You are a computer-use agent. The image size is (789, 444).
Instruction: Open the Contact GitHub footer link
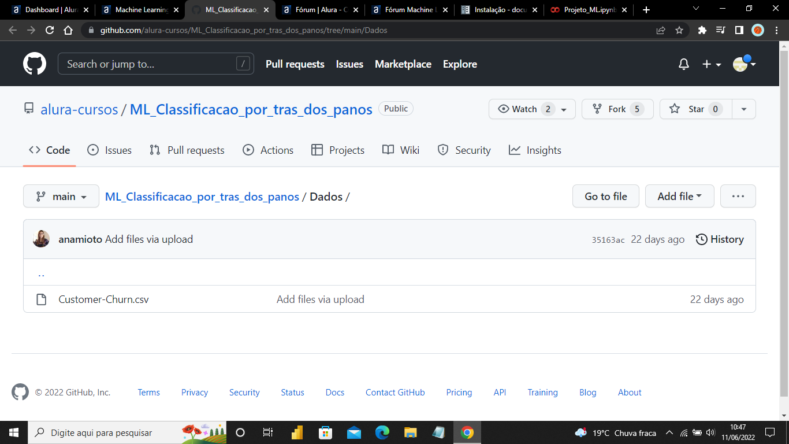pyautogui.click(x=395, y=393)
